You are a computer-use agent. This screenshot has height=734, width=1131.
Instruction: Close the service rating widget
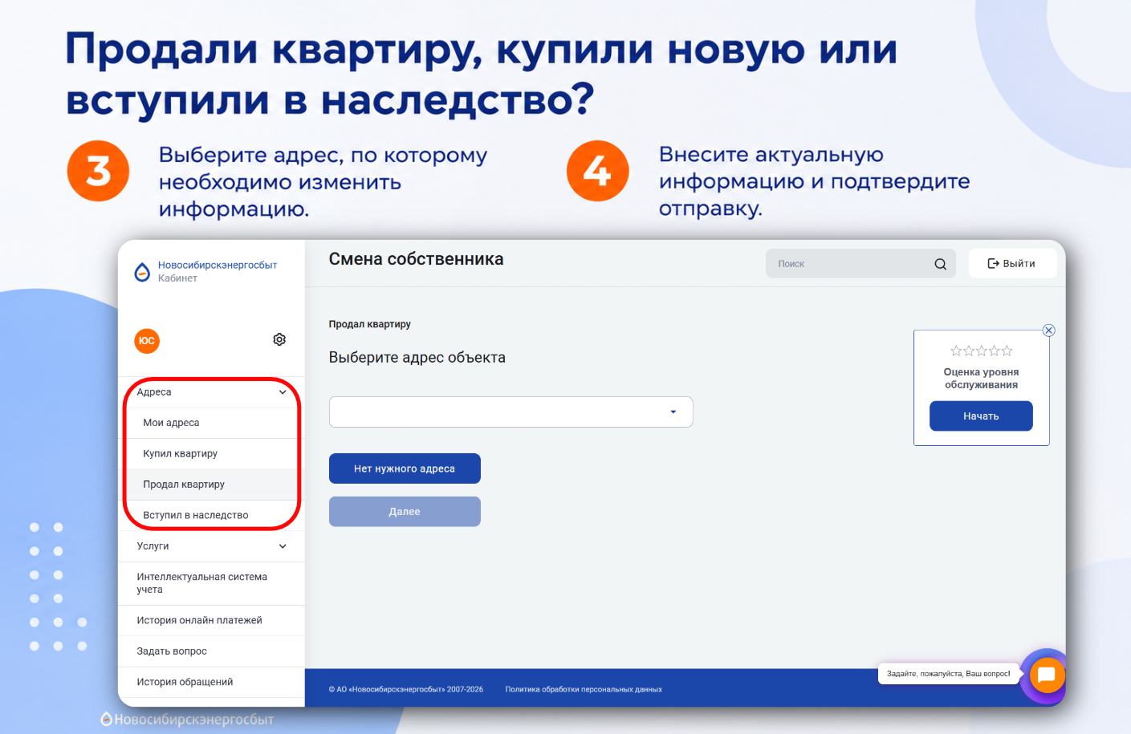point(1048,331)
